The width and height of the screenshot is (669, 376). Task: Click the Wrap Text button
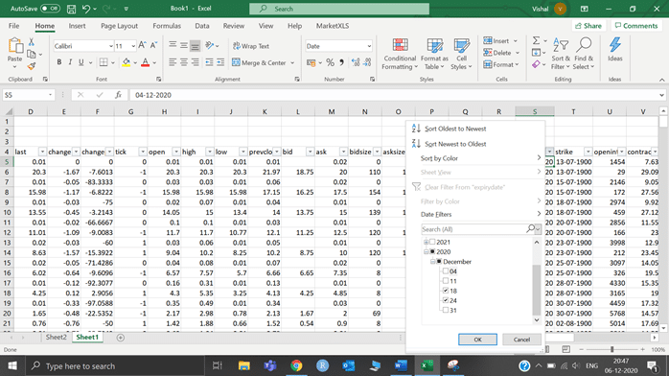click(251, 46)
